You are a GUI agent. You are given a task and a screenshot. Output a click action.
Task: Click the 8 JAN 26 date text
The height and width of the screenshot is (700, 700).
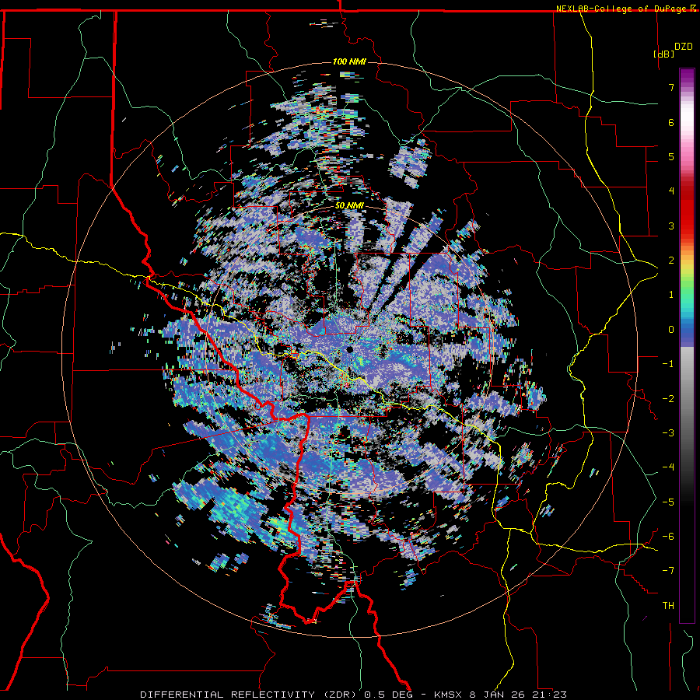click(x=497, y=695)
